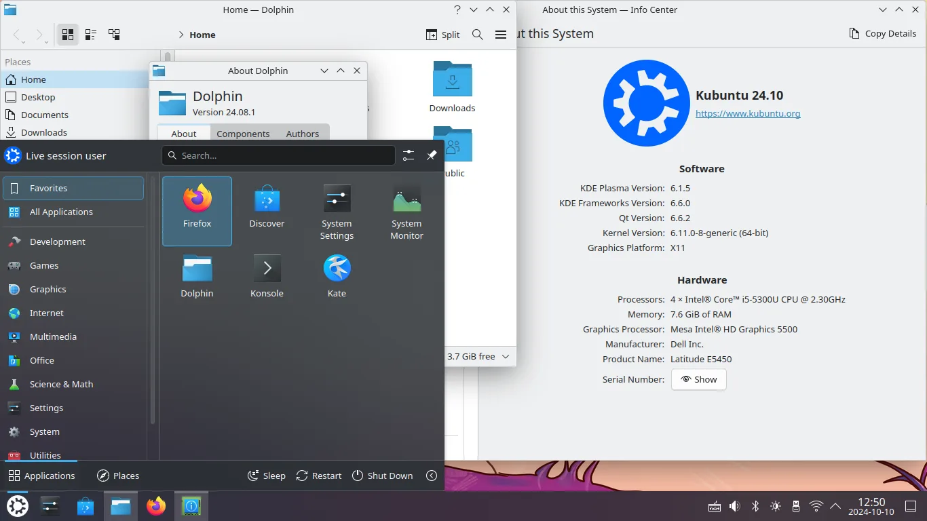
Task: Launch System Monitor from favorites
Action: click(406, 211)
